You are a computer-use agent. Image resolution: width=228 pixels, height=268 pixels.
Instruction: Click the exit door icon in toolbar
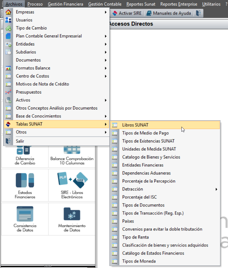pyautogui.click(x=198, y=13)
